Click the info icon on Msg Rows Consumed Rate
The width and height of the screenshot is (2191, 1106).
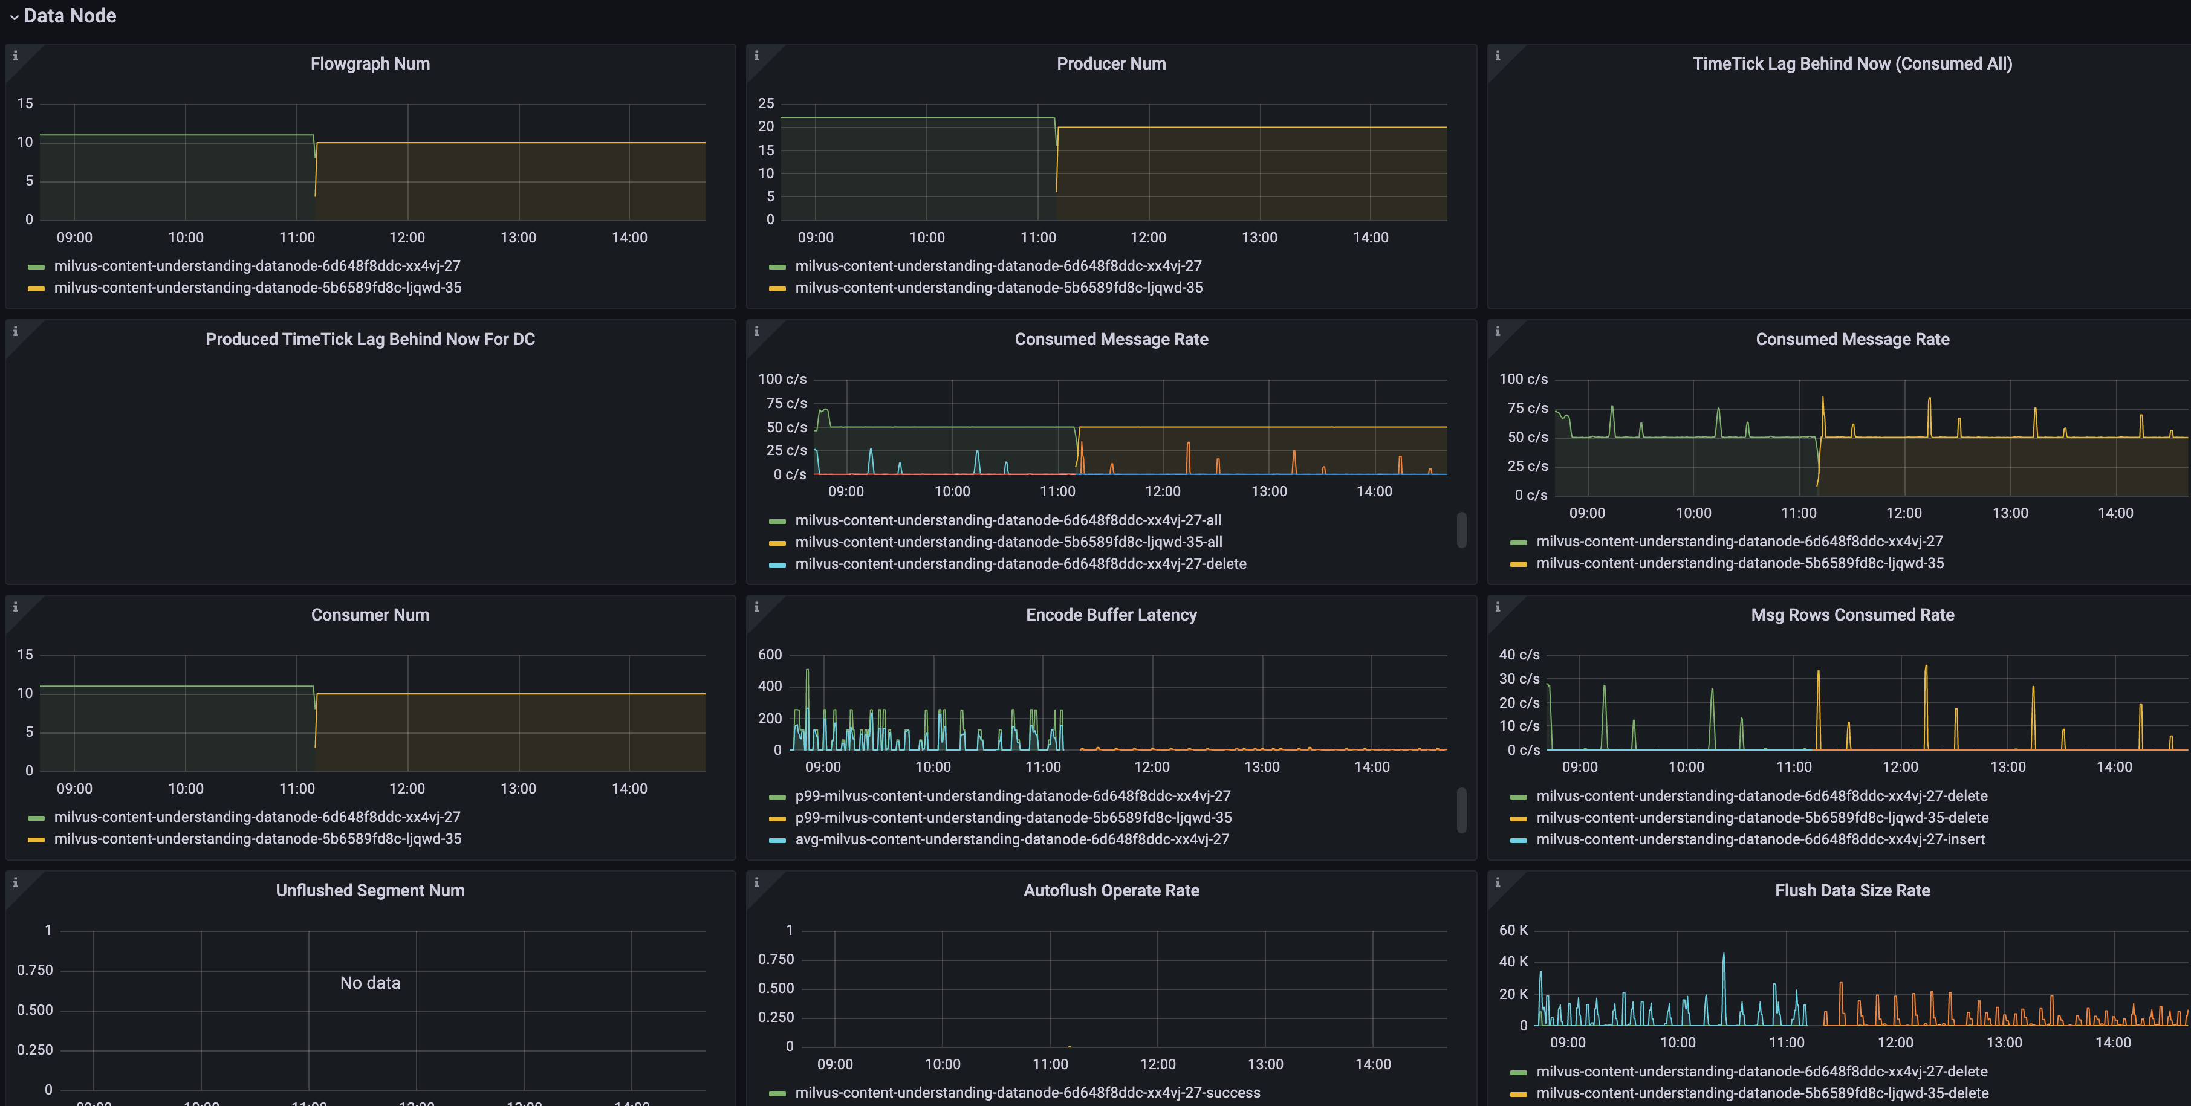point(1498,606)
